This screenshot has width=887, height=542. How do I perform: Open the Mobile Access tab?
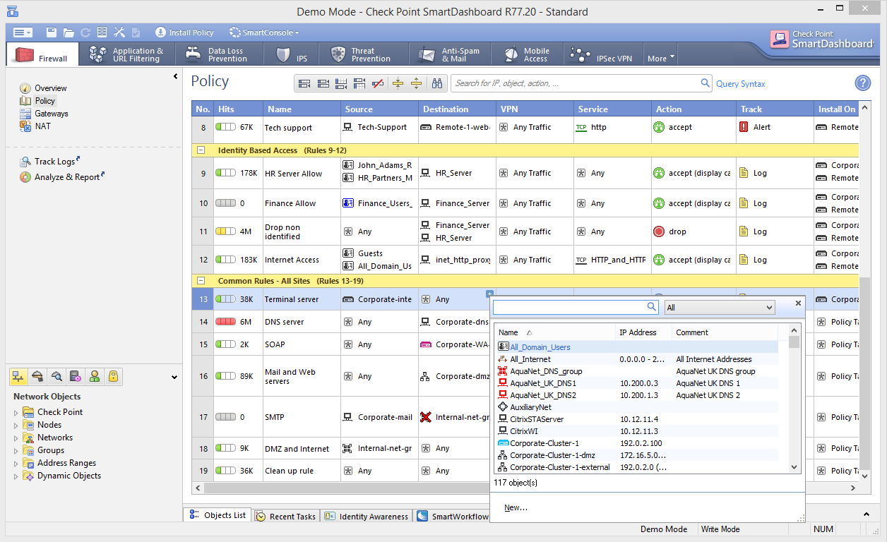527,54
